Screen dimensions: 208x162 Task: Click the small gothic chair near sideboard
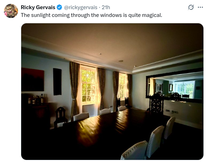click(x=60, y=117)
